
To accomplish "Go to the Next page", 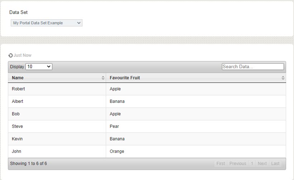I will 262,164.
